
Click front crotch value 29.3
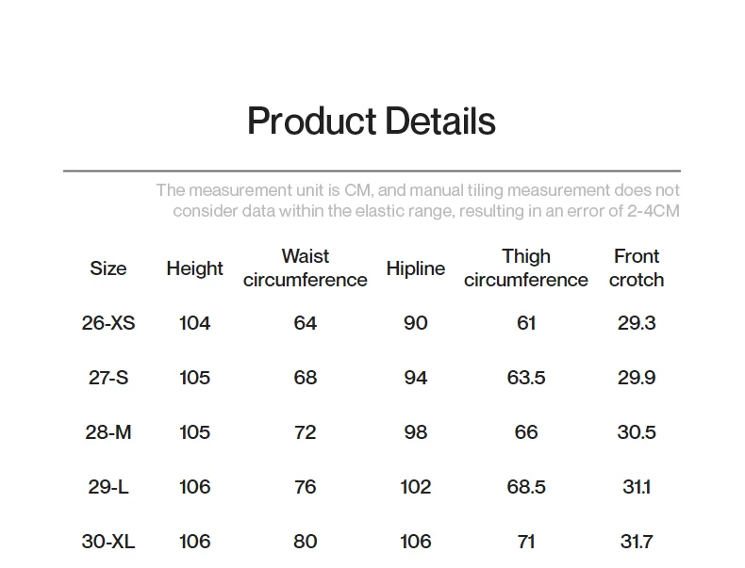pos(637,323)
